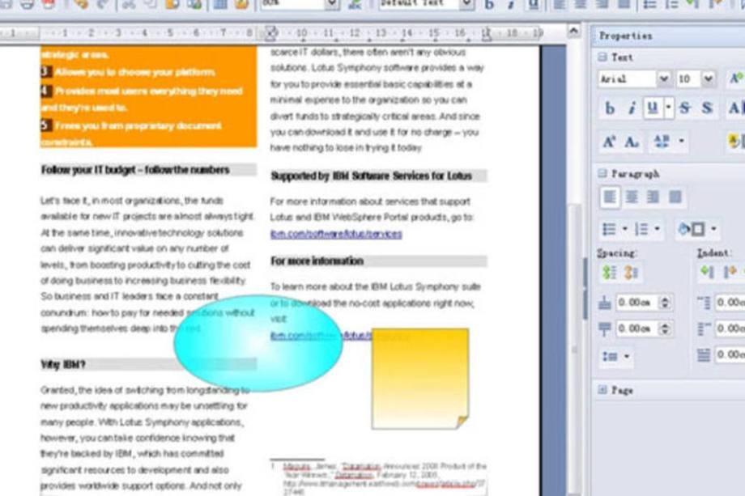Collapse the Paragraph section in Properties
Viewport: 745px width, 496px height.
pos(602,173)
